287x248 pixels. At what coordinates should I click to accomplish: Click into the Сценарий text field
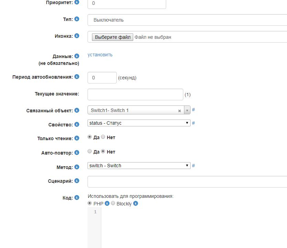(x=187, y=182)
